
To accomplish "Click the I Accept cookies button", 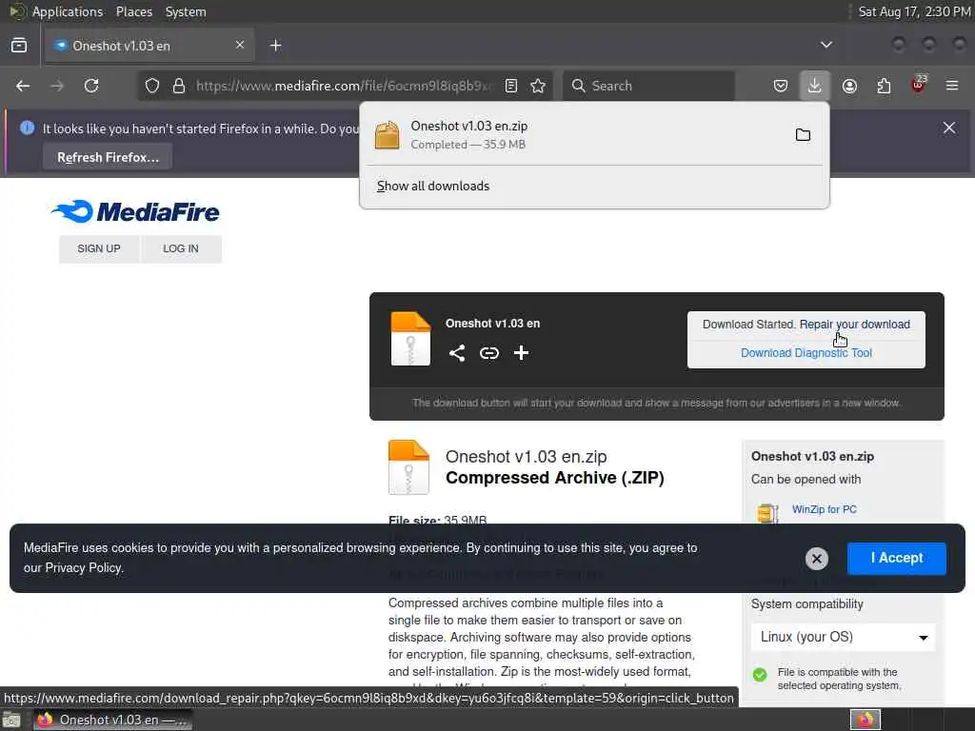I will coord(897,558).
